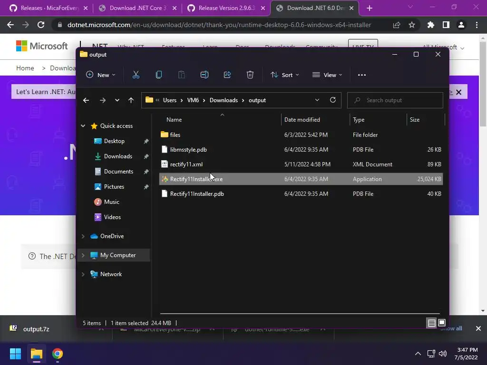Viewport: 487px width, 365px height.
Task: Go forward in File Explorer
Action: [x=103, y=100]
